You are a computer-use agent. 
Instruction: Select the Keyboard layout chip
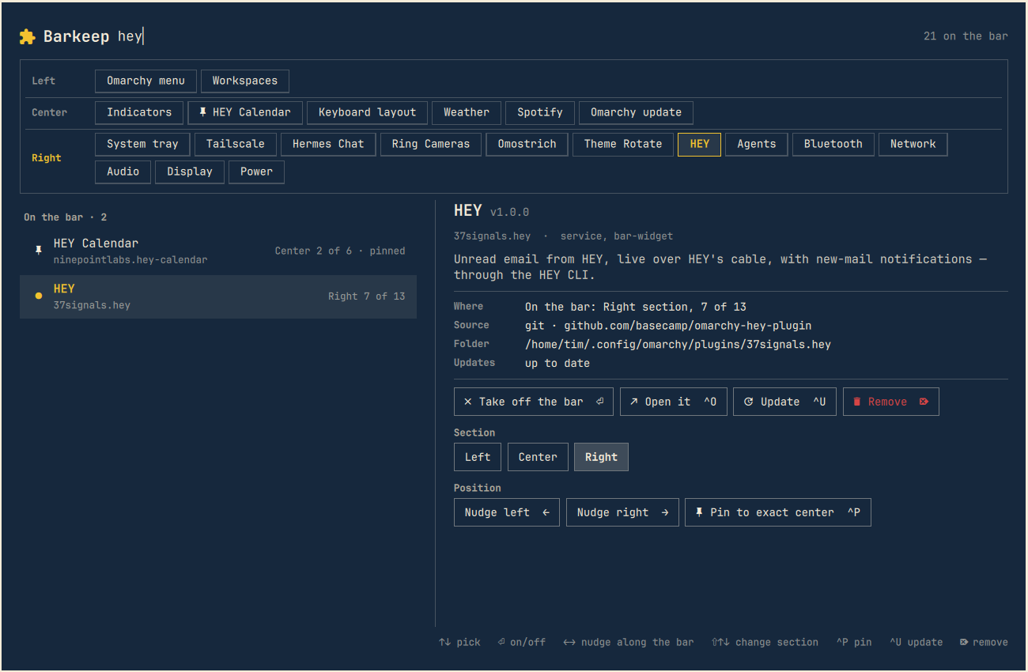pyautogui.click(x=367, y=112)
